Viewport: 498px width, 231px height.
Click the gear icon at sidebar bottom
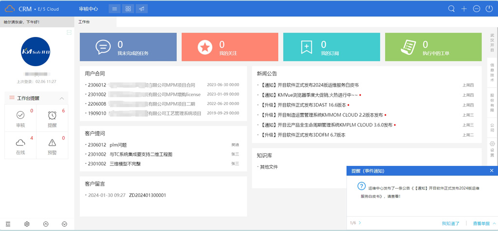coord(27,224)
